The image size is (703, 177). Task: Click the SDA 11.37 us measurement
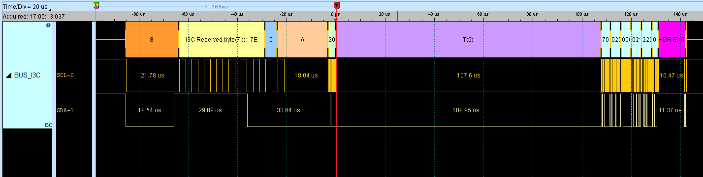(671, 110)
